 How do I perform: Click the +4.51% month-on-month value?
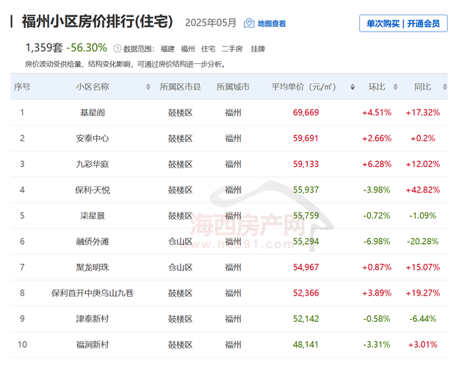[x=377, y=112]
